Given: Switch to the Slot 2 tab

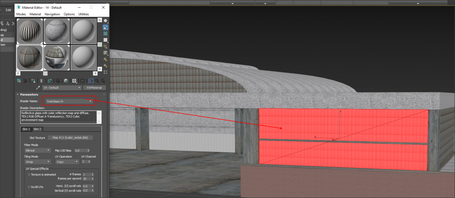Looking at the screenshot, I should [37, 129].
